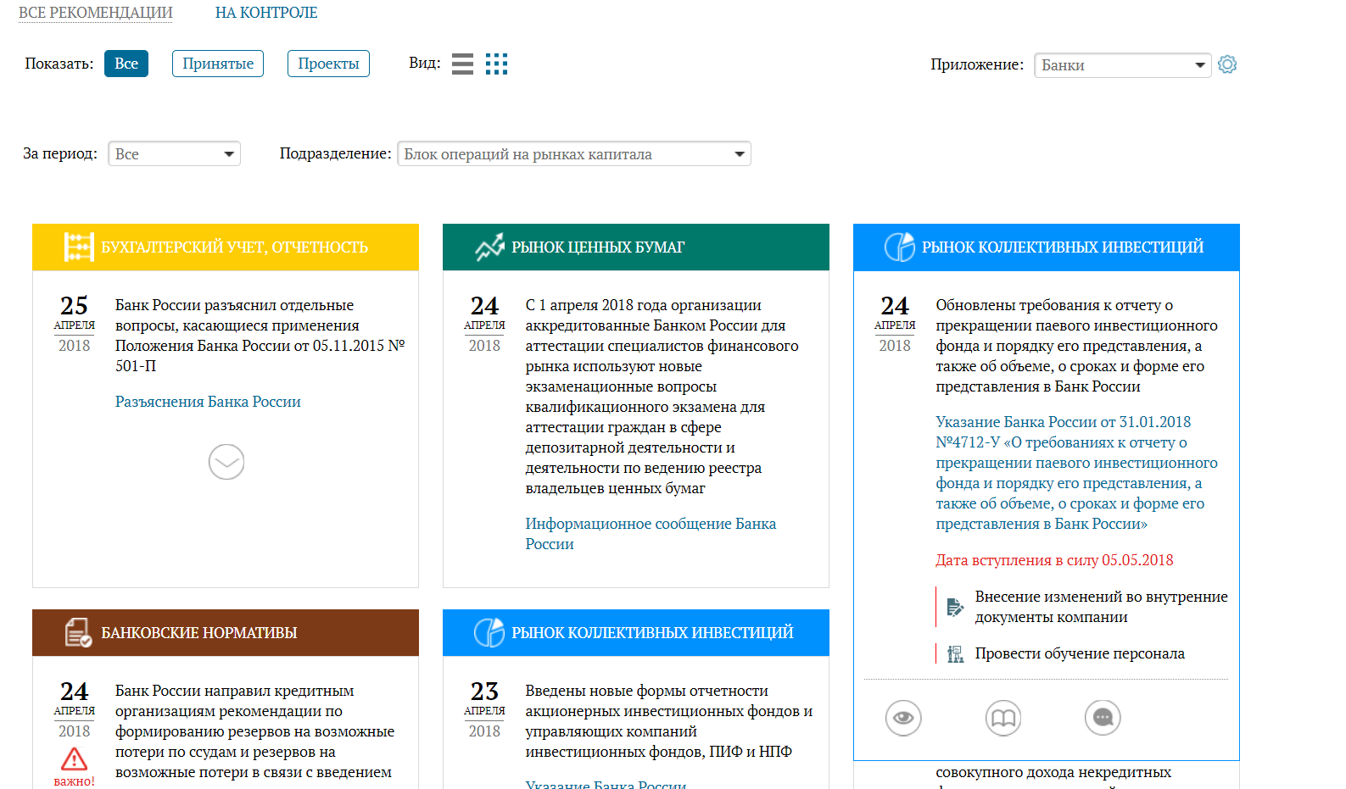Image resolution: width=1346 pixels, height=789 pixels.
Task: Expand the card with the circular chevron
Action: [x=226, y=462]
